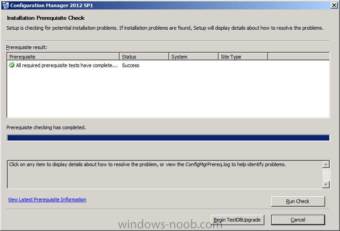Viewport: 340px width, 231px height.
Task: Click the details box scroll down arrow
Action: 326,185
